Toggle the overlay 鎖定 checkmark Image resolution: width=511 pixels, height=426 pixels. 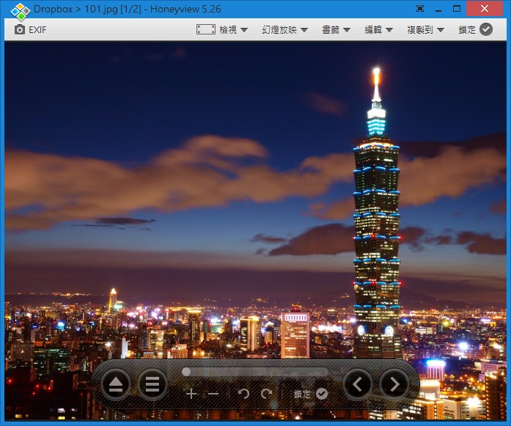click(322, 394)
